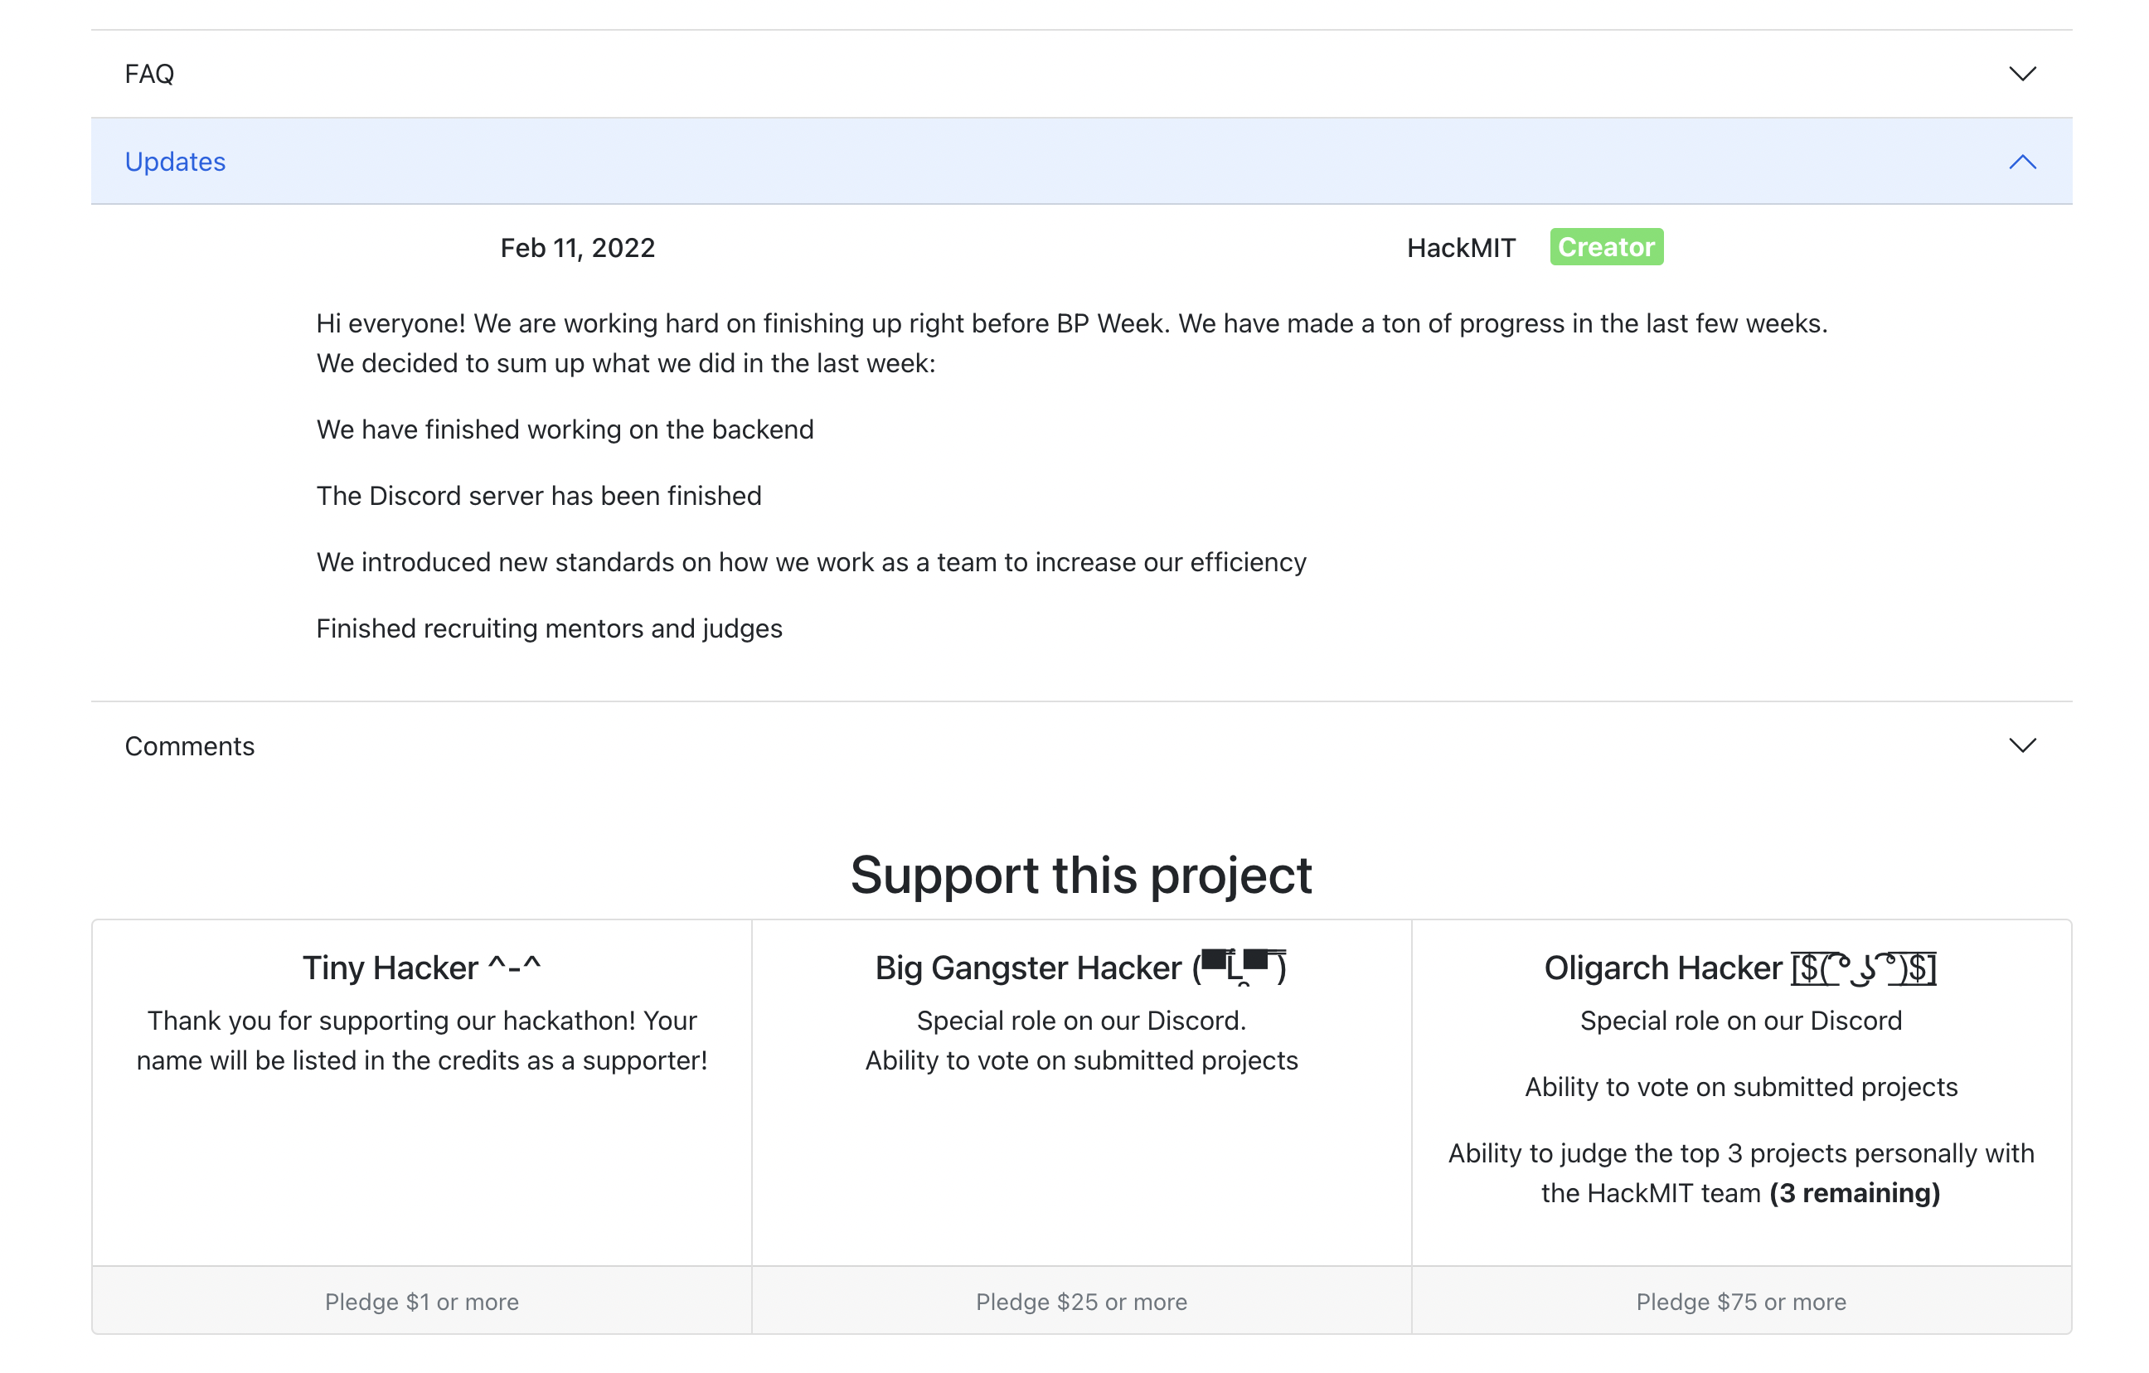Pledge $75 or more for Oligarch Hacker
The height and width of the screenshot is (1373, 2149).
coord(1741,1302)
